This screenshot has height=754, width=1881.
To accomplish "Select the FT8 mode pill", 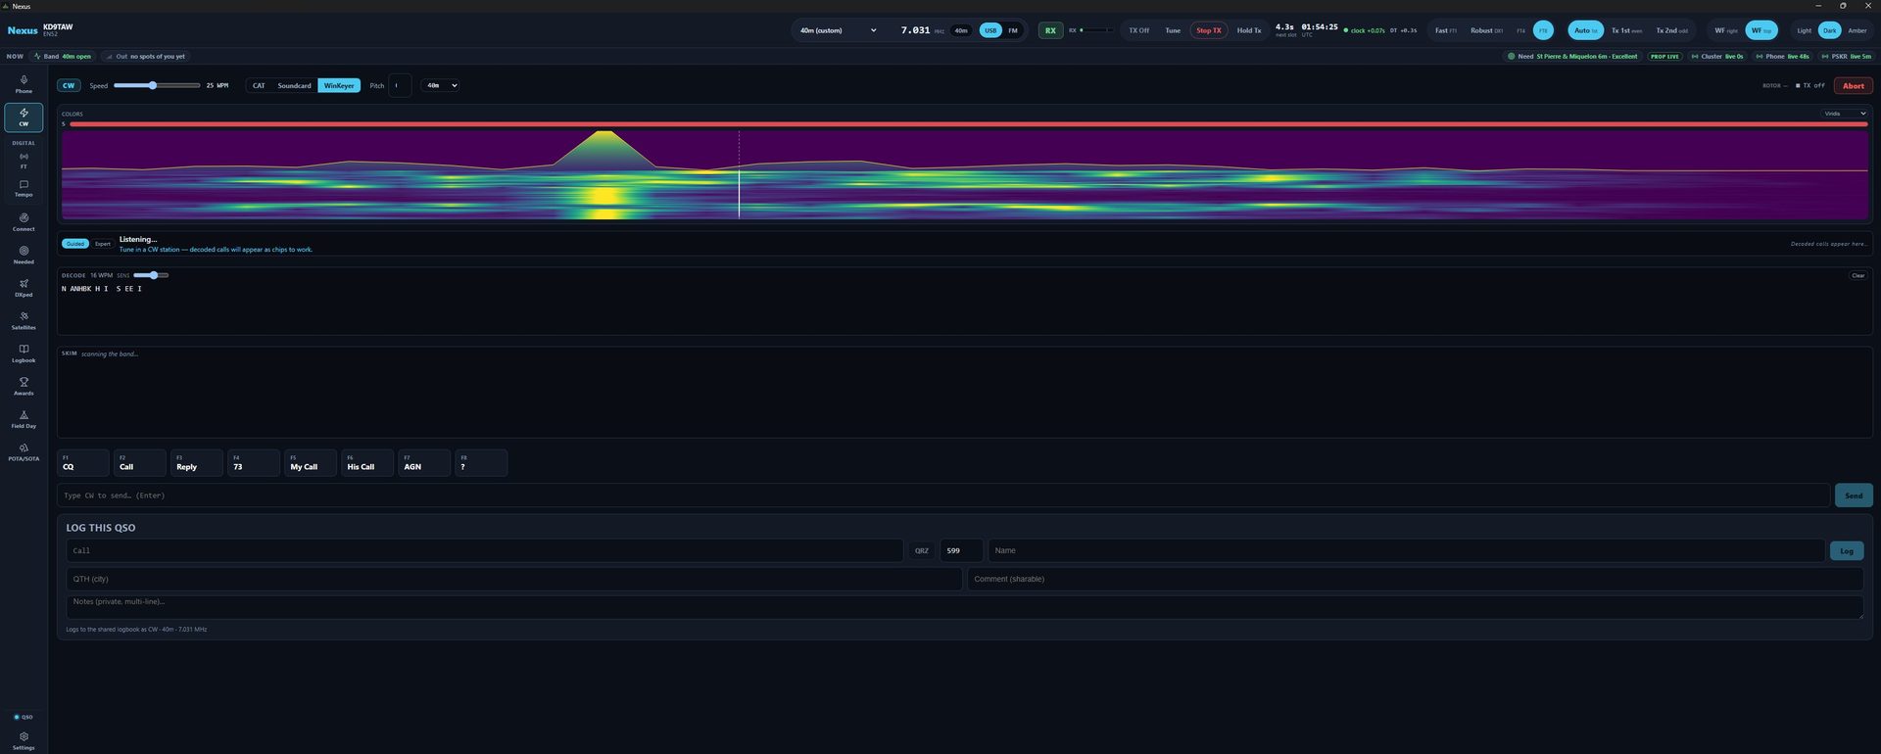I will tap(1543, 30).
